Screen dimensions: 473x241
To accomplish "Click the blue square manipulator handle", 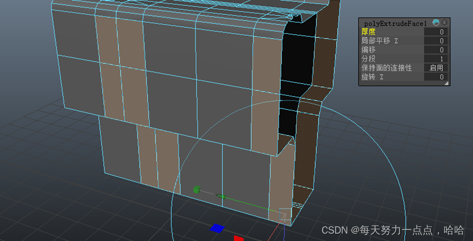I will tap(217, 228).
